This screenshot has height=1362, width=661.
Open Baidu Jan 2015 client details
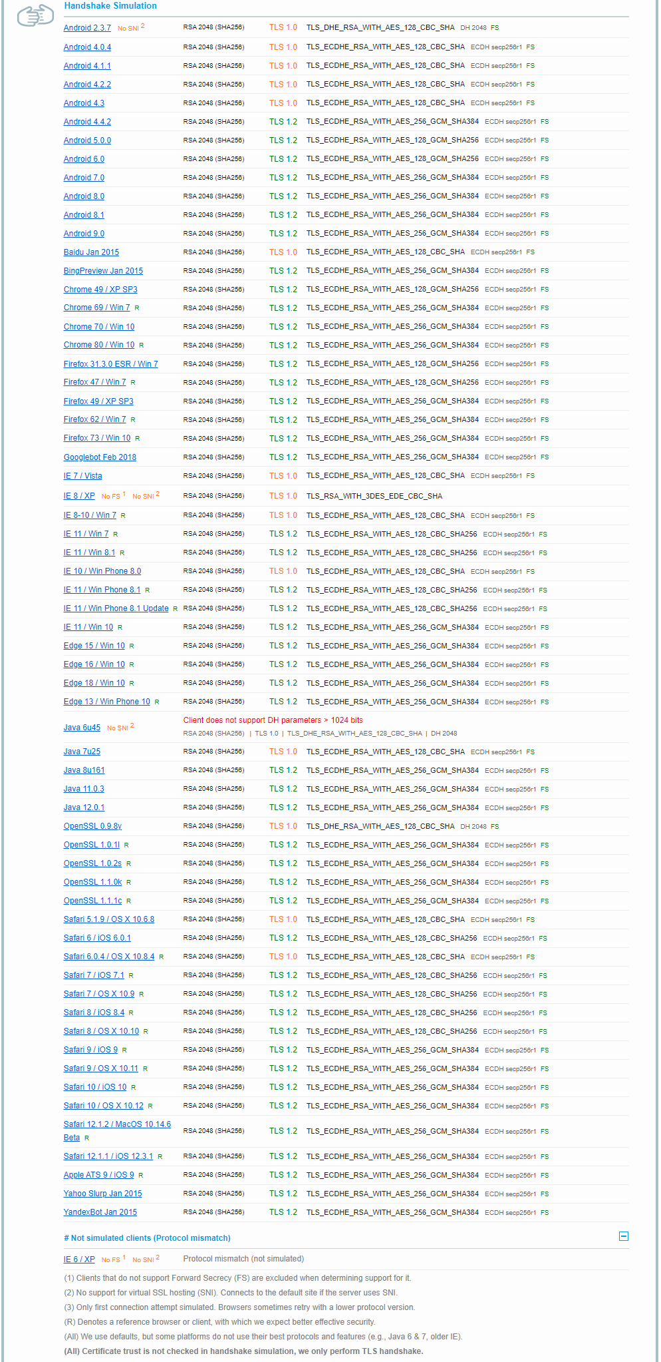[91, 252]
